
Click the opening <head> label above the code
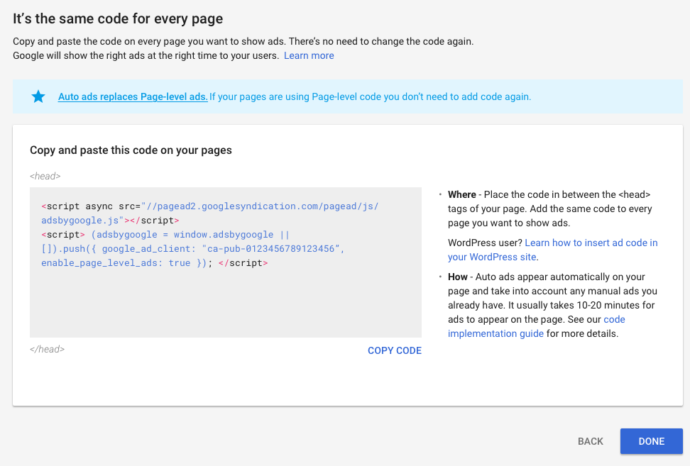click(45, 176)
